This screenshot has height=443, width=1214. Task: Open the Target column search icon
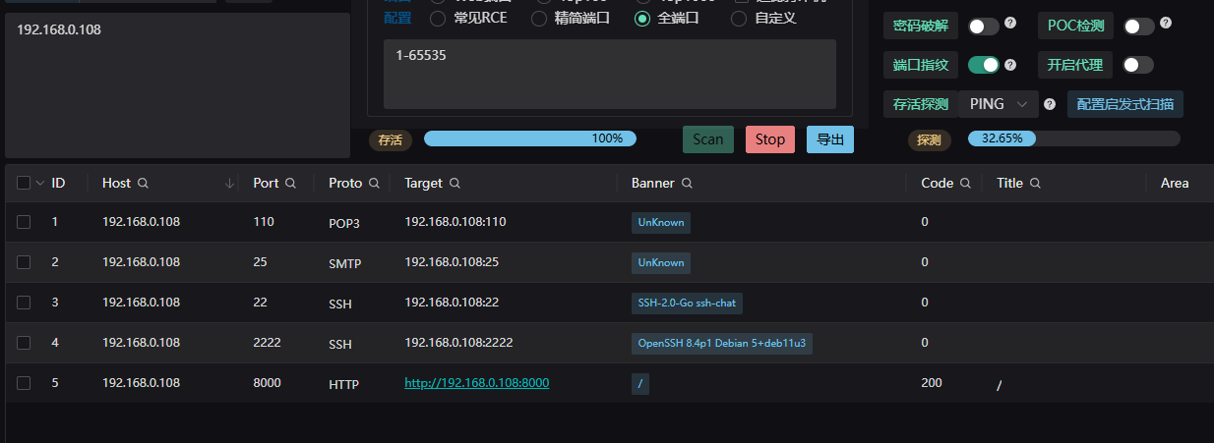[455, 183]
